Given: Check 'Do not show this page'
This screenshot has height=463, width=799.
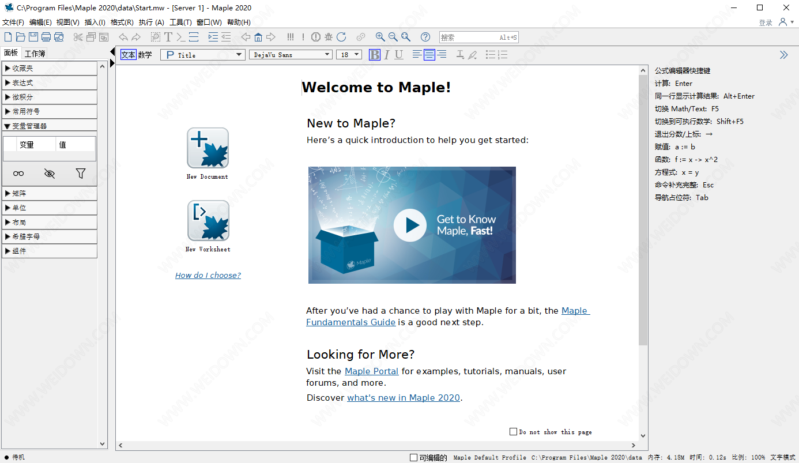Looking at the screenshot, I should tap(513, 431).
